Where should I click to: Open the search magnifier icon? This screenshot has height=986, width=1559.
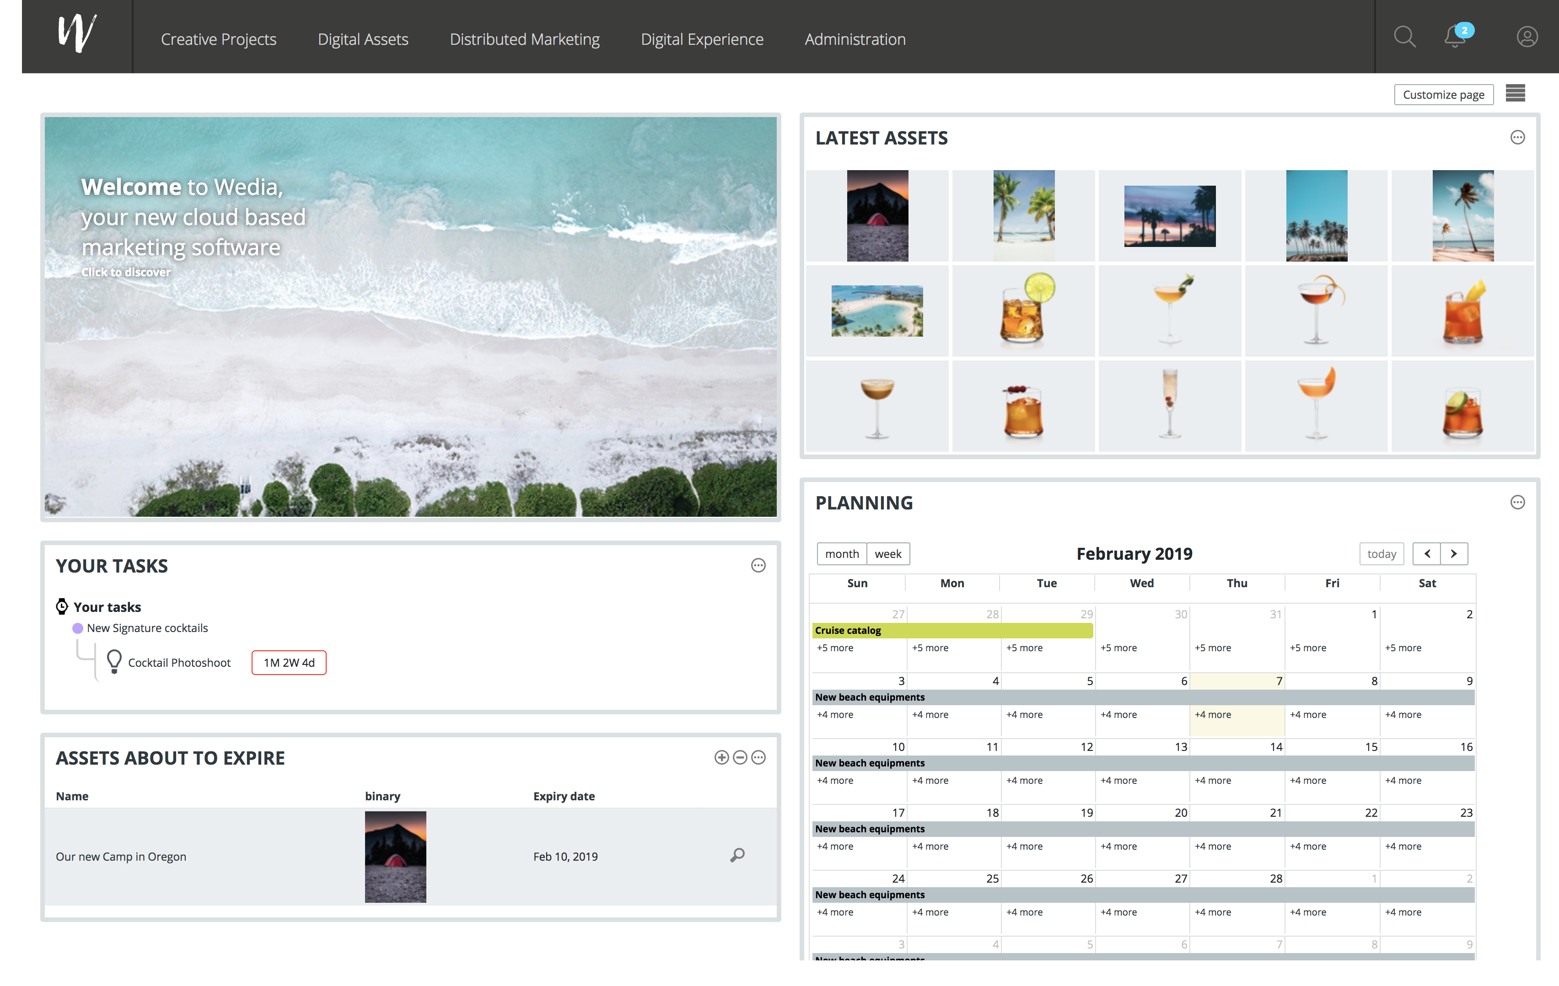point(1404,37)
